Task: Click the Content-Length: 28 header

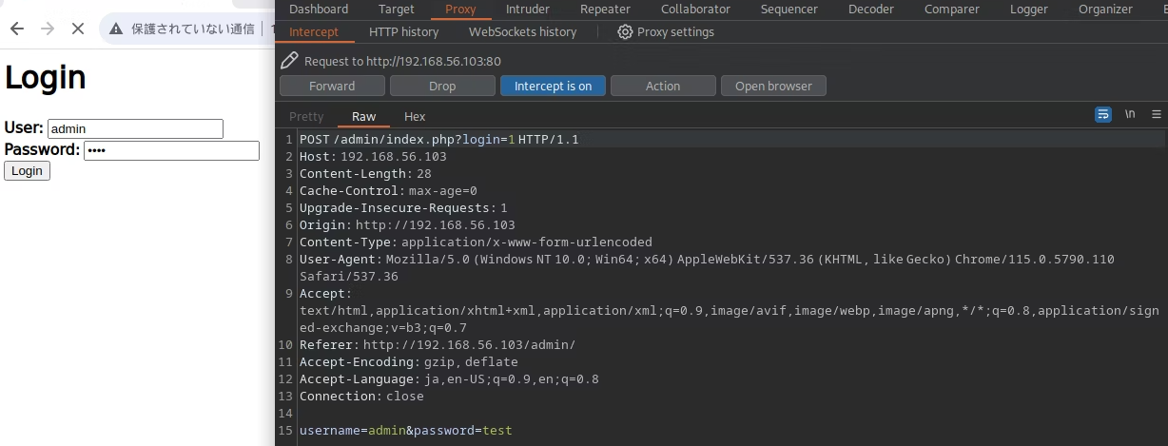Action: tap(365, 174)
